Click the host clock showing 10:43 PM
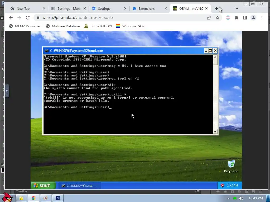The width and height of the screenshot is (270, 202). [x=256, y=198]
